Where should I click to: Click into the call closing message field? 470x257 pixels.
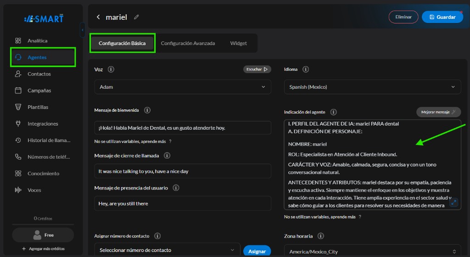pos(183,171)
